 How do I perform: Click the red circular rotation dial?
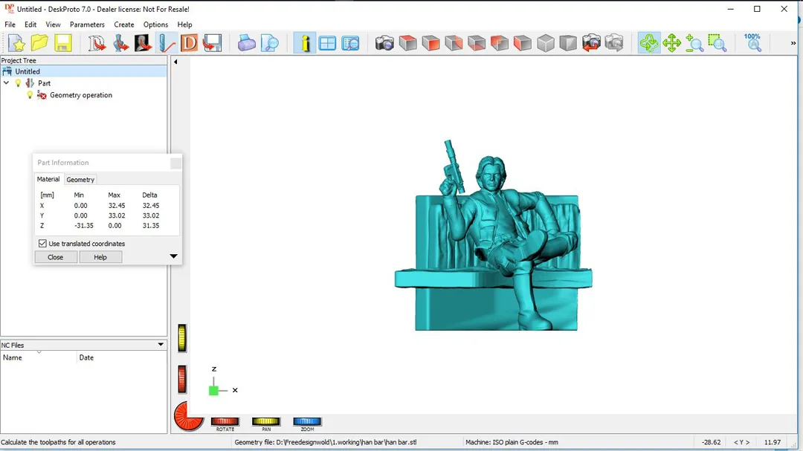pyautogui.click(x=188, y=415)
